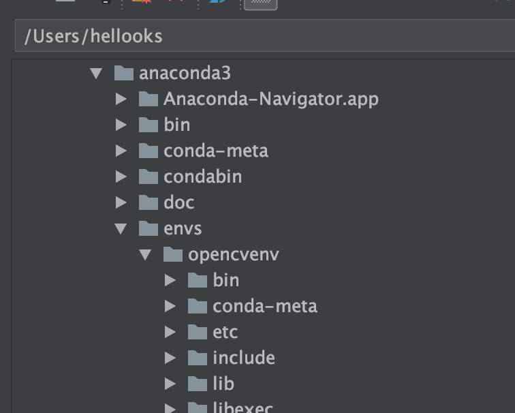Select 'conda-meta' row inside opencvenv
The image size is (515, 413).
pos(263,306)
